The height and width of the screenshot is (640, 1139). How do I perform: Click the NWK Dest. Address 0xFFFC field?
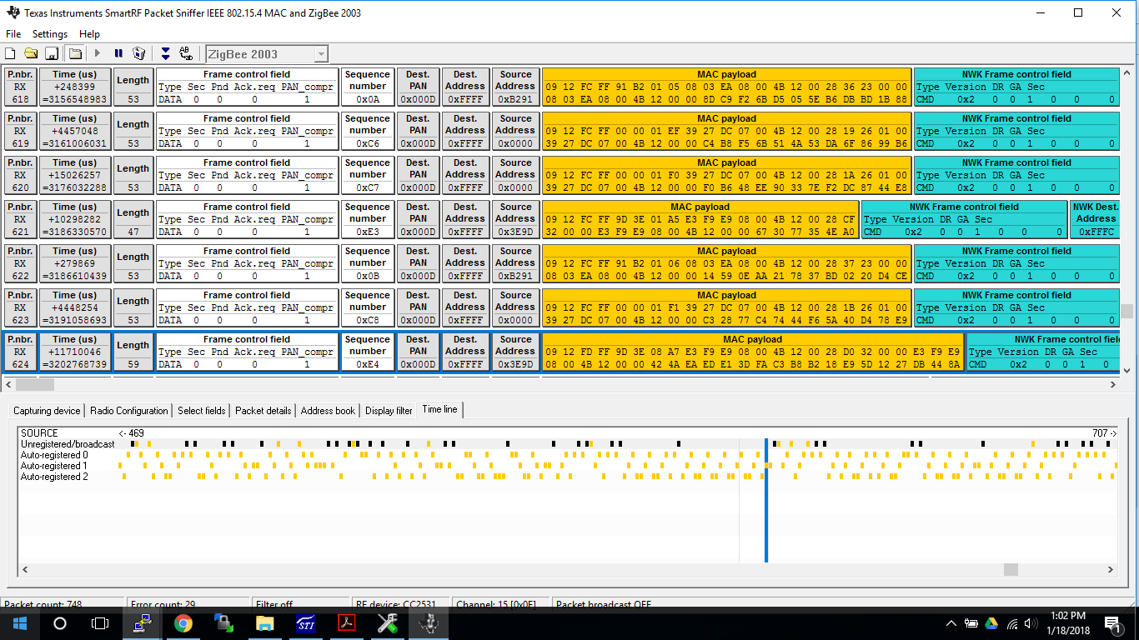tap(1096, 219)
